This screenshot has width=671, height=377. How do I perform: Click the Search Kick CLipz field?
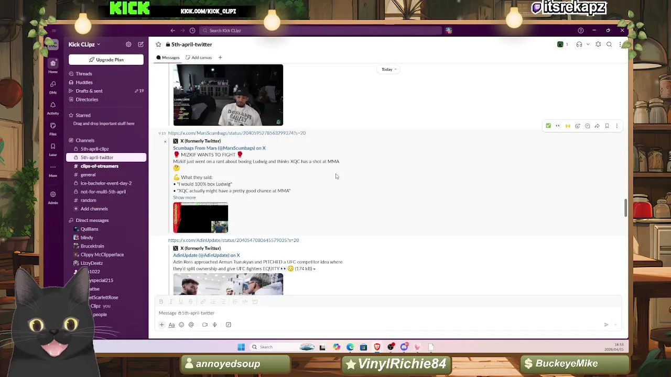click(x=321, y=30)
